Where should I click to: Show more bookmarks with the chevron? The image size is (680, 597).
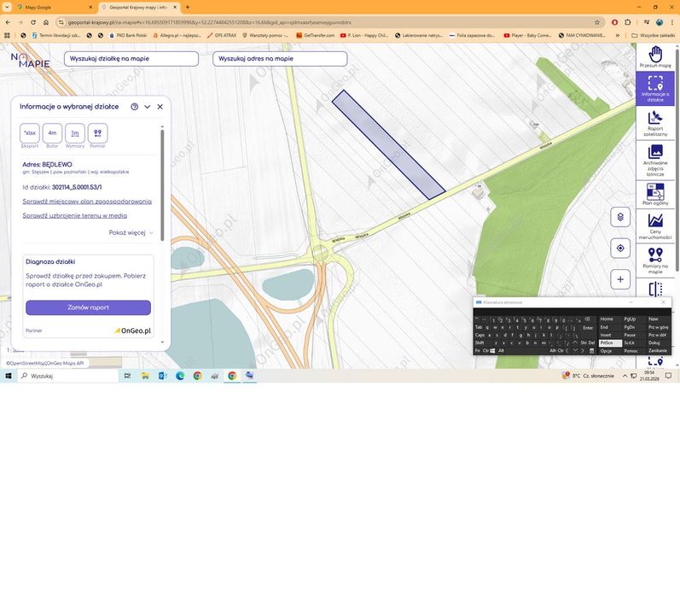tap(618, 35)
